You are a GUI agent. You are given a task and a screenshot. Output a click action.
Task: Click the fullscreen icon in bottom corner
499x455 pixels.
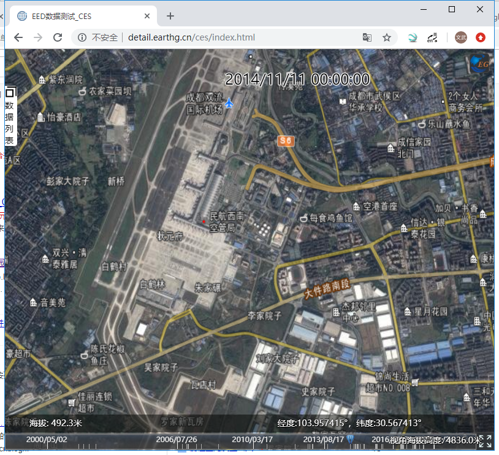(484, 441)
